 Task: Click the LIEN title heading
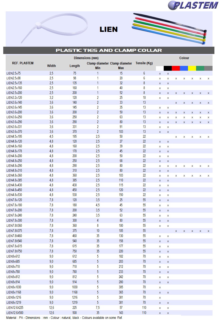[109, 29]
